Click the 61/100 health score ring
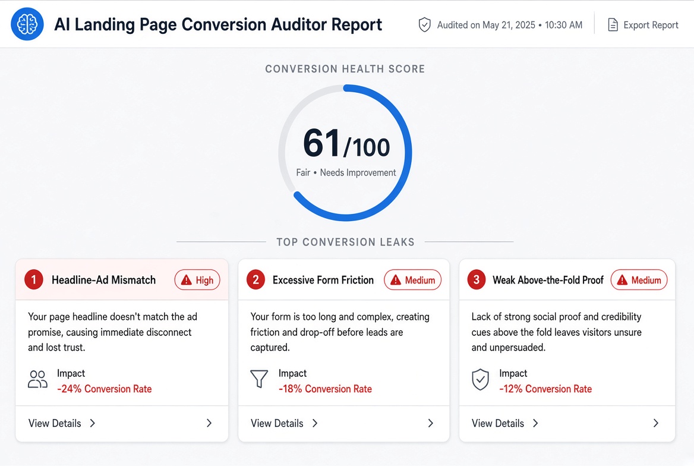The height and width of the screenshot is (466, 694). [x=345, y=153]
